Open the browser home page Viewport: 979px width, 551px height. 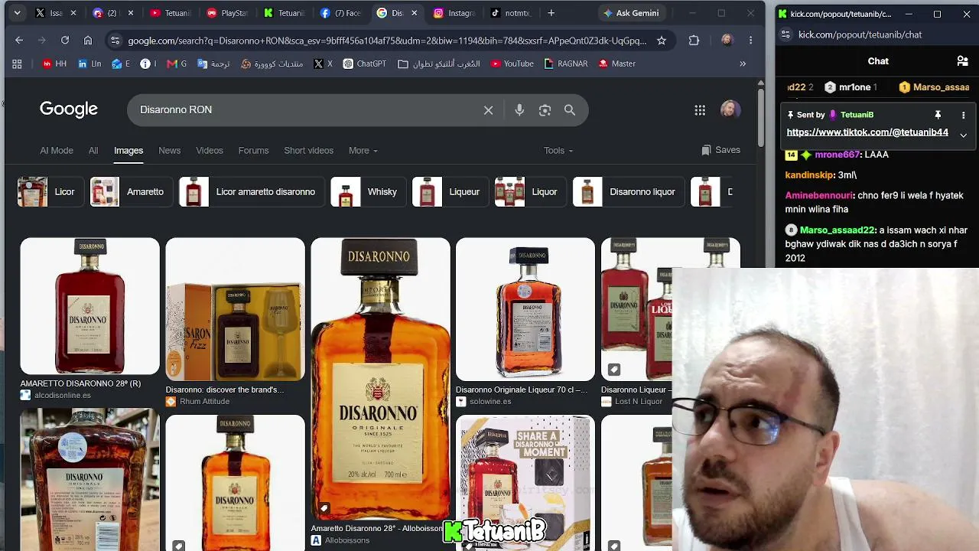[x=88, y=41]
